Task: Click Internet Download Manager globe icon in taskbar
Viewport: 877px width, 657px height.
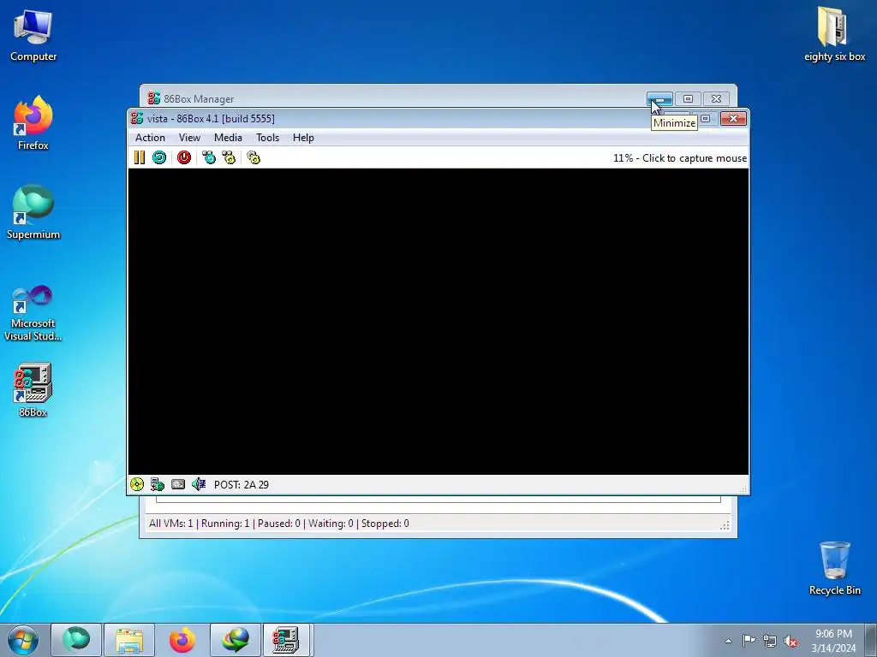Action: (235, 640)
